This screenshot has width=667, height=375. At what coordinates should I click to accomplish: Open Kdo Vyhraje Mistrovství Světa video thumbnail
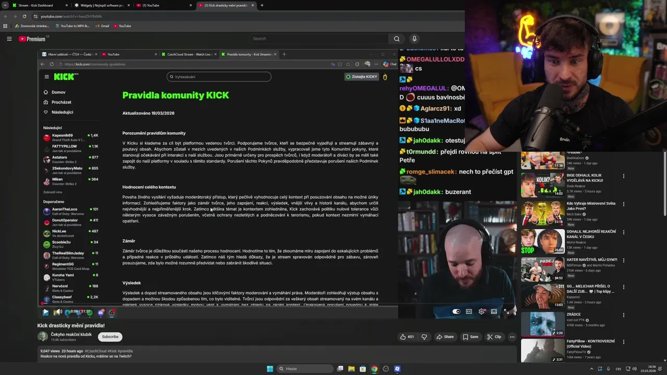(542, 213)
